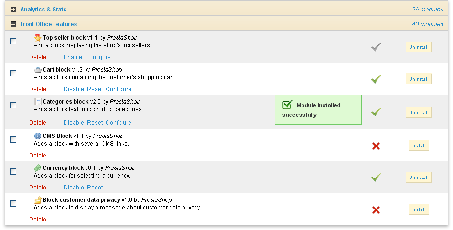
Task: Enable the Top seller block
Action: pos(73,57)
